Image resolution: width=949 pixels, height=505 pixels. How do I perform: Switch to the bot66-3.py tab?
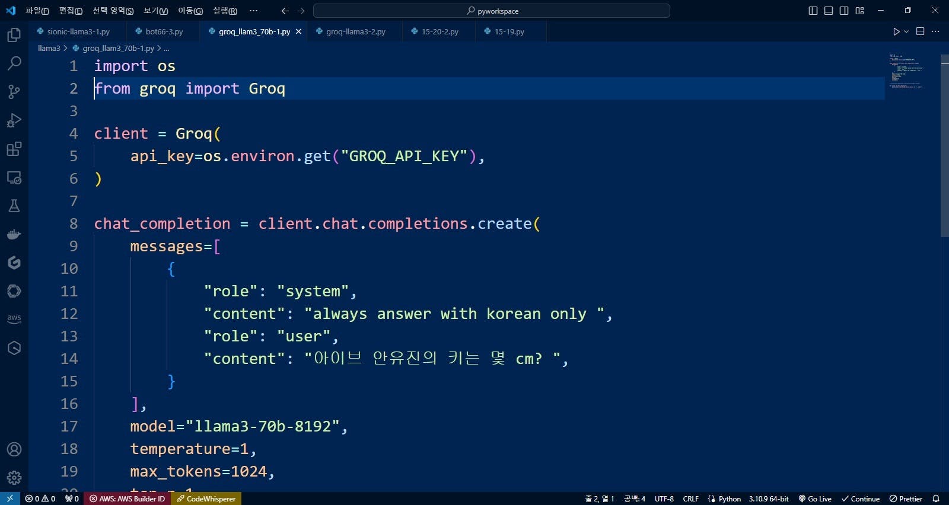[163, 31]
